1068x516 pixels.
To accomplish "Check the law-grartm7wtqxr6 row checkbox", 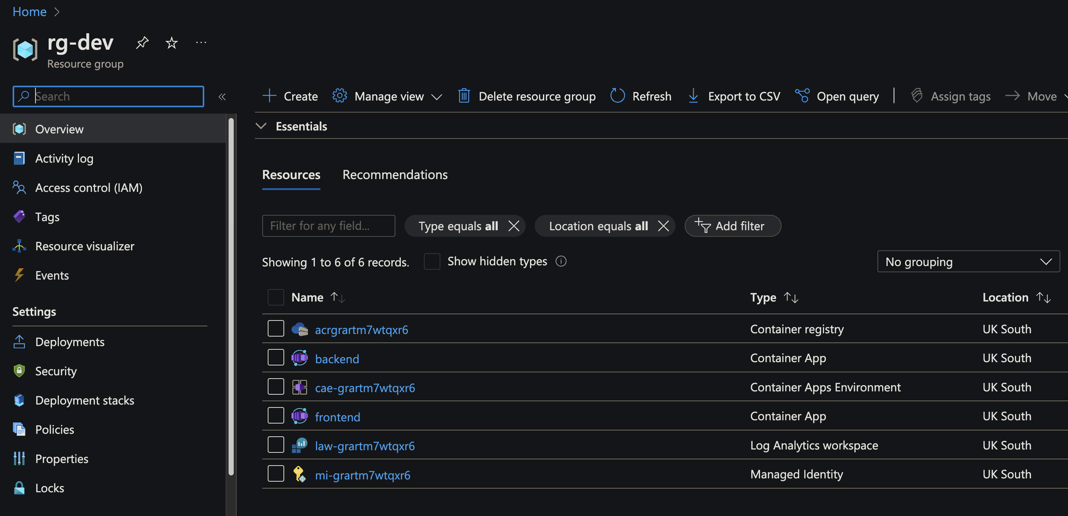I will [276, 444].
